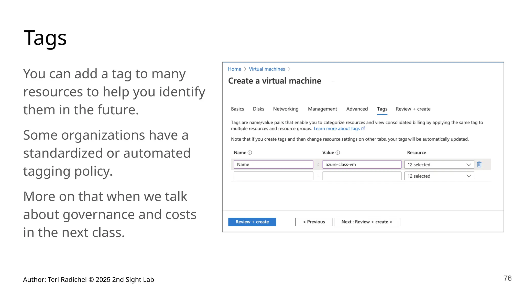Click the blue Review + create button
The width and height of the screenshot is (524, 294).
click(252, 222)
